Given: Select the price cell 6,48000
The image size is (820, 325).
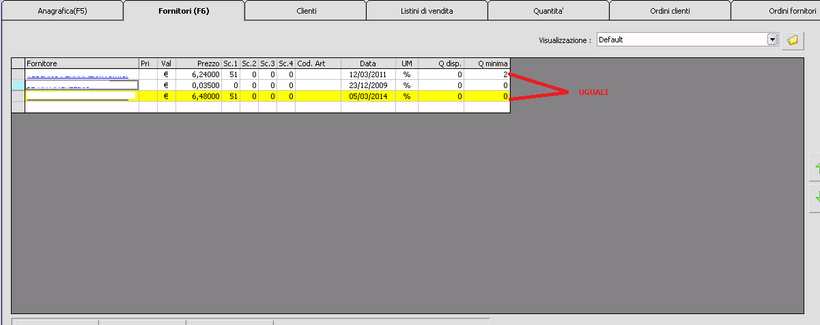Looking at the screenshot, I should (199, 96).
